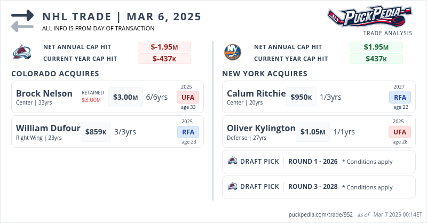Image resolution: width=427 pixels, height=223 pixels.
Task: Click Colorado's net annual cap hit value
Action: point(164,47)
